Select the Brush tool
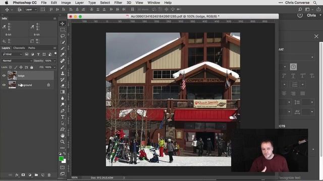 (63, 67)
